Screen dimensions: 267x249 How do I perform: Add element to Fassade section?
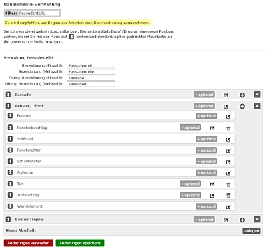242,95
